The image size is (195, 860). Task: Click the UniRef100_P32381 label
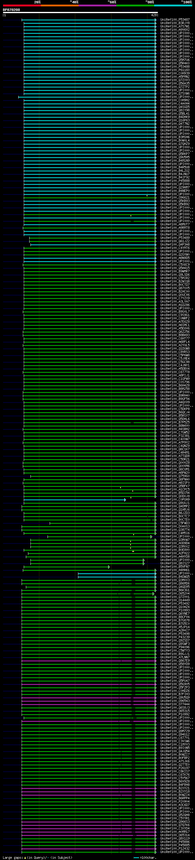(x=175, y=436)
